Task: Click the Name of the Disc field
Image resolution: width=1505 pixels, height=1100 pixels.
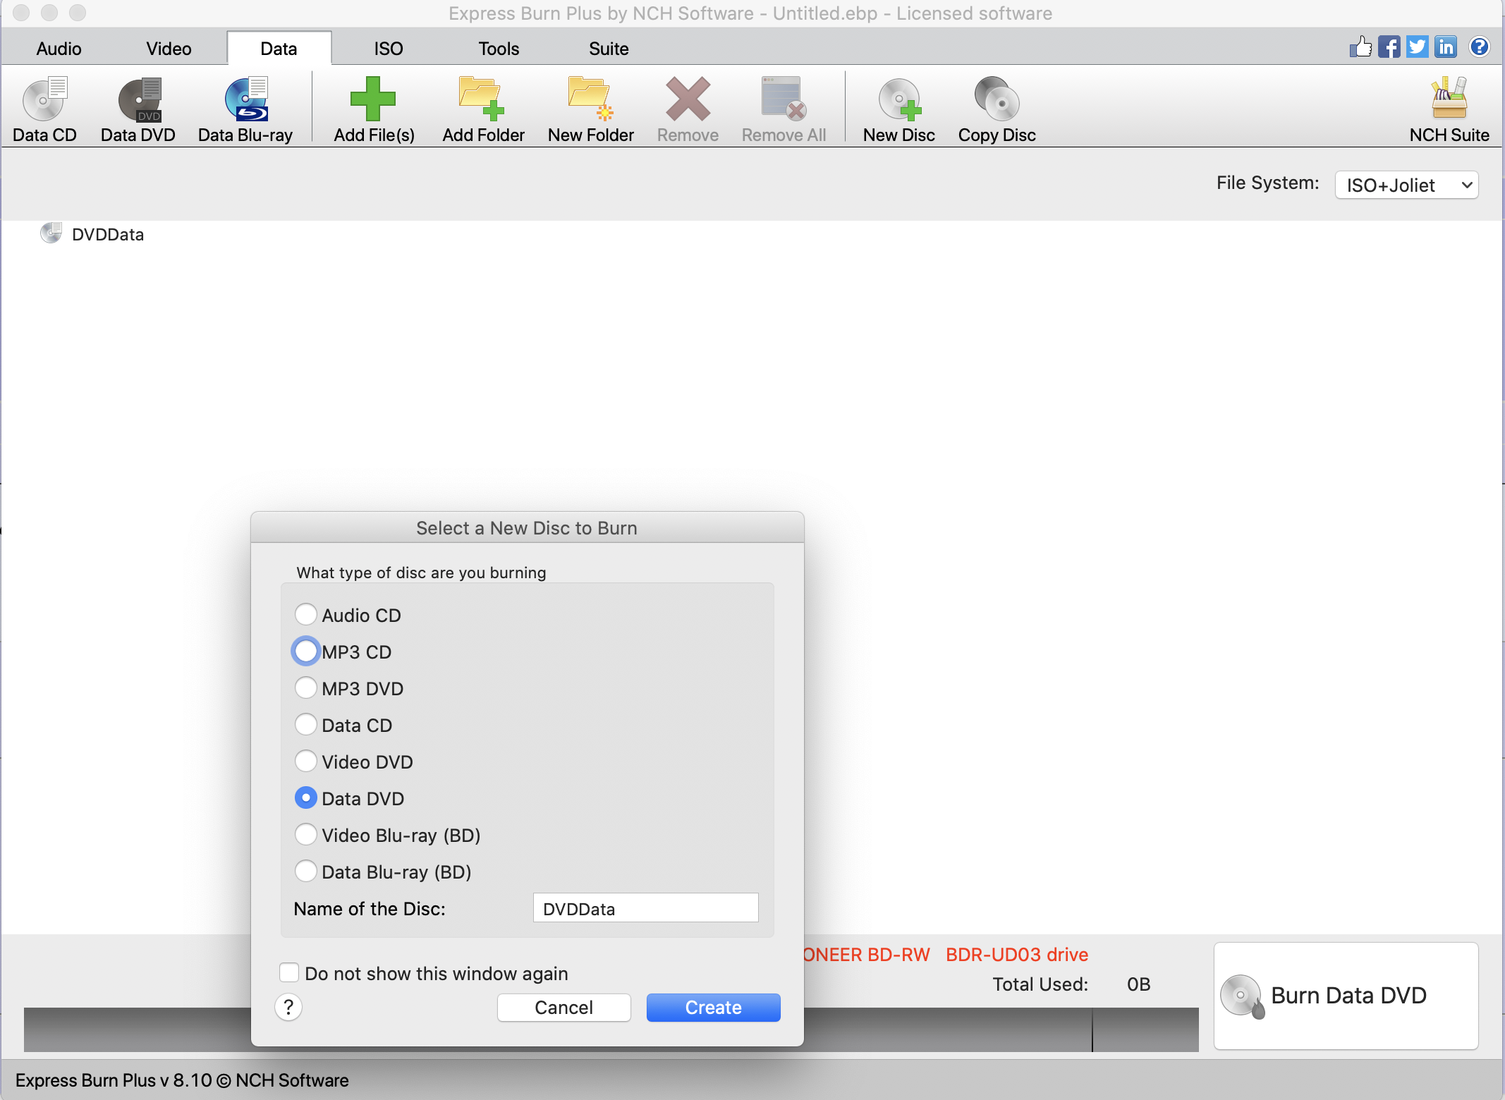Action: (645, 908)
